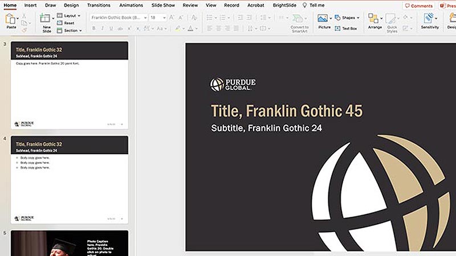Switch to the Draw tab
Screen dimensions: 456x256
pos(50,5)
